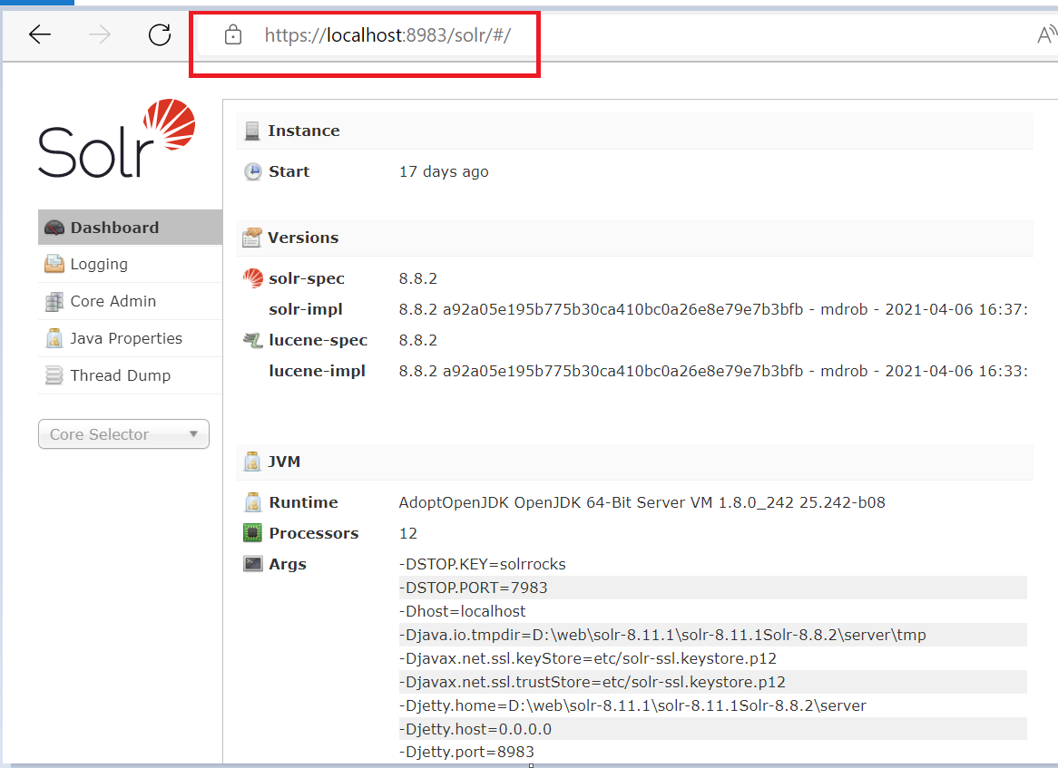Click the Versions section icon

pos(251,238)
